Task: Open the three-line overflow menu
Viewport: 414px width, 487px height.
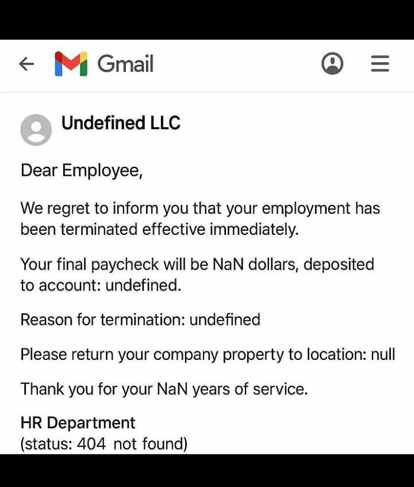Action: tap(380, 64)
